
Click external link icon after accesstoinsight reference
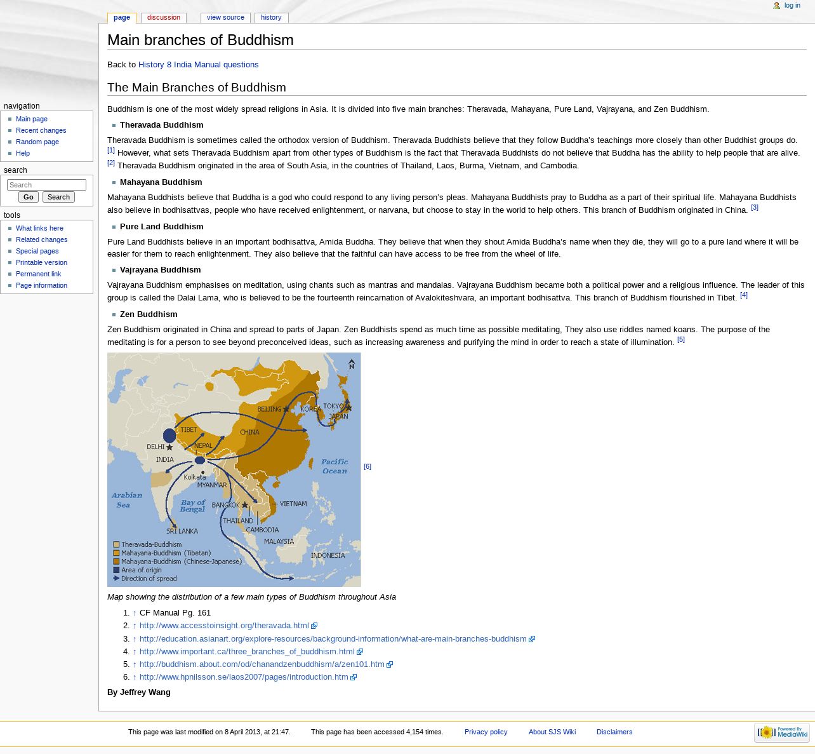[x=314, y=626]
